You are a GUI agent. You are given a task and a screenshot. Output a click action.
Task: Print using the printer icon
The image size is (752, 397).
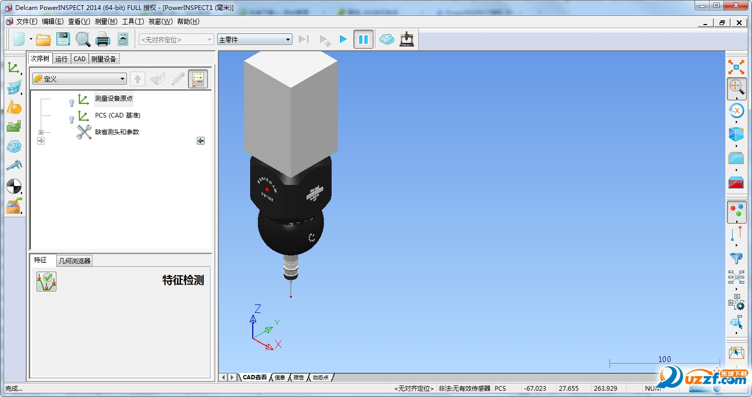103,39
